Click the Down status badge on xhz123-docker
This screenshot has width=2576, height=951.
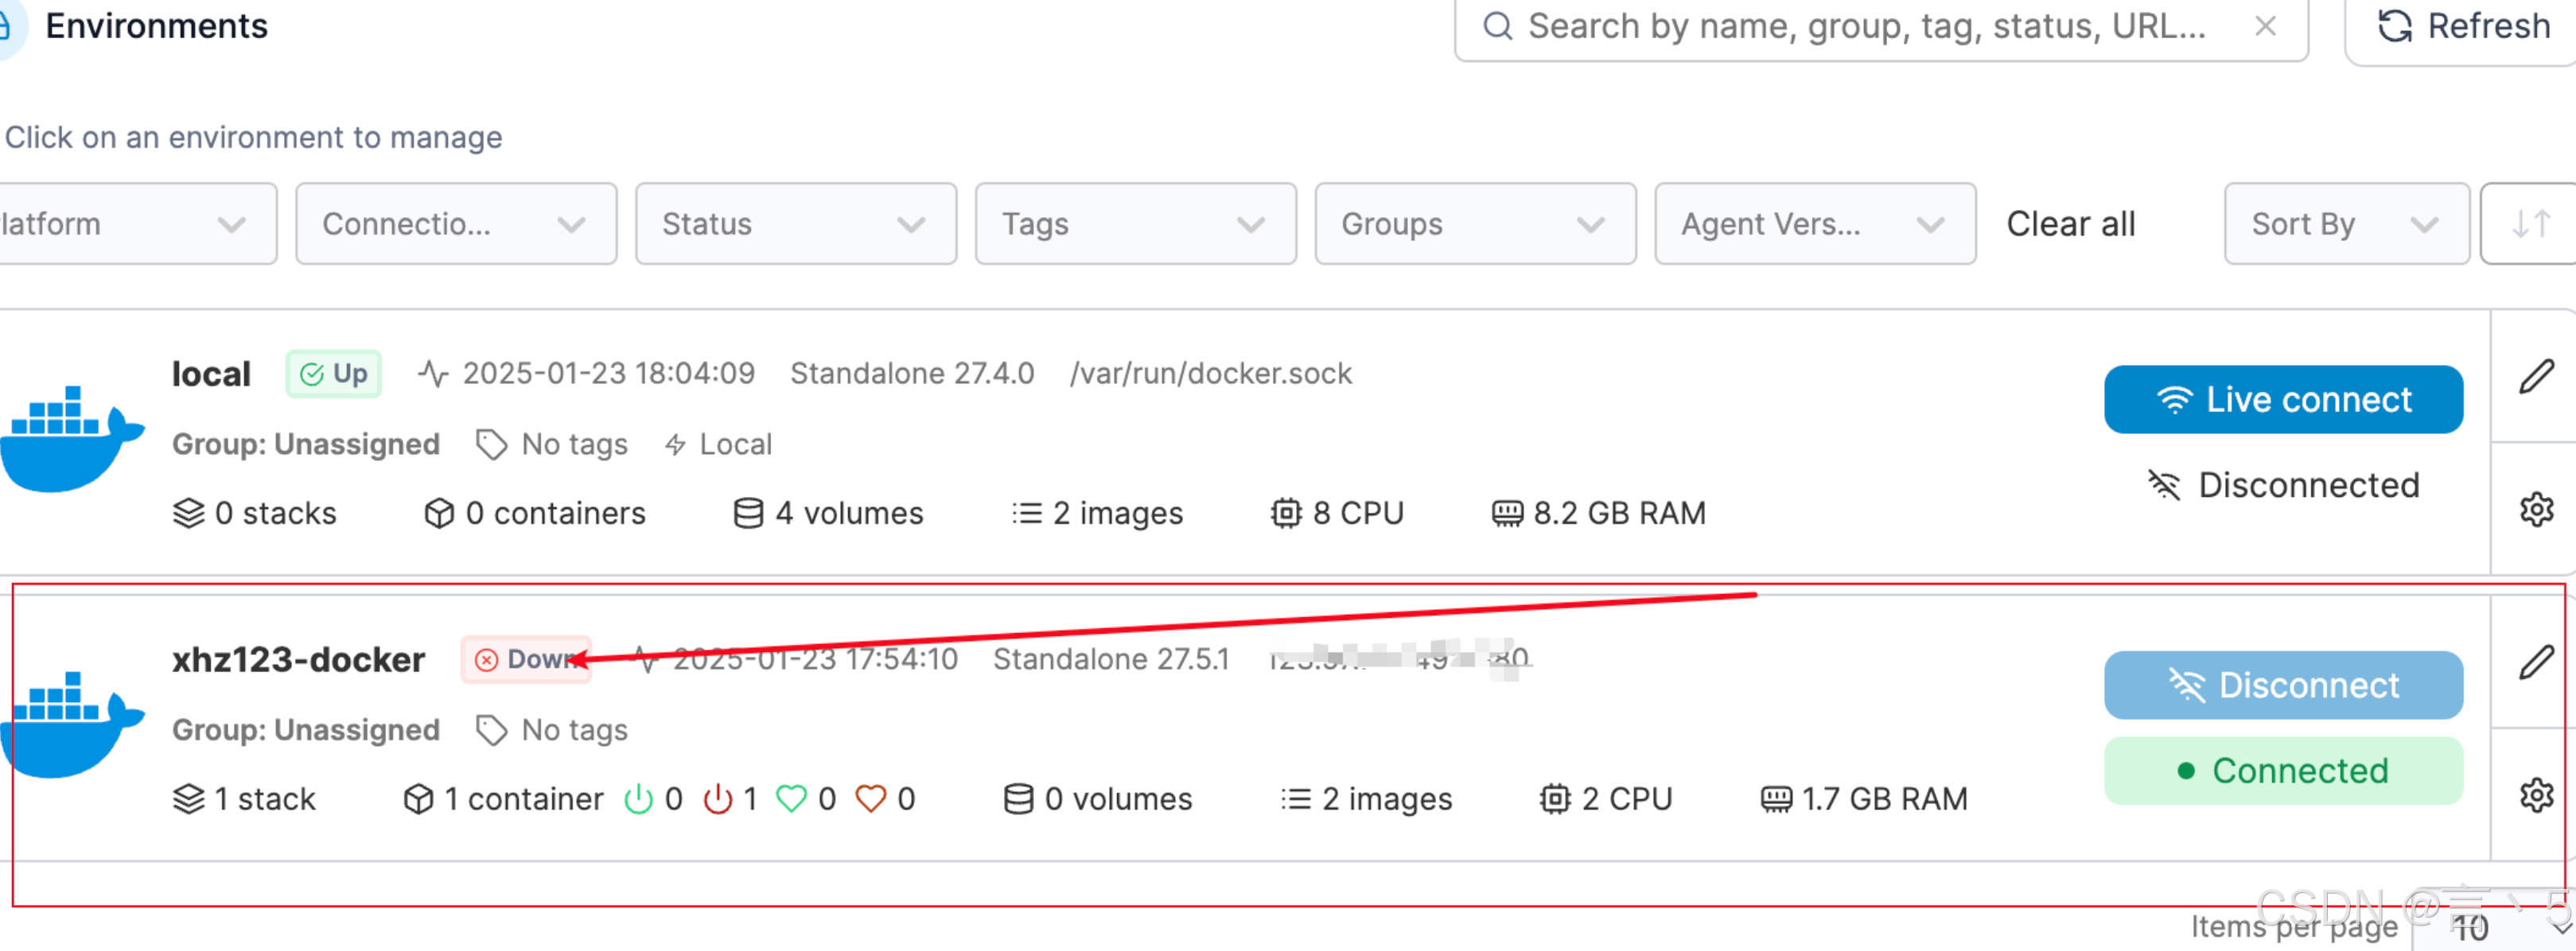point(526,659)
